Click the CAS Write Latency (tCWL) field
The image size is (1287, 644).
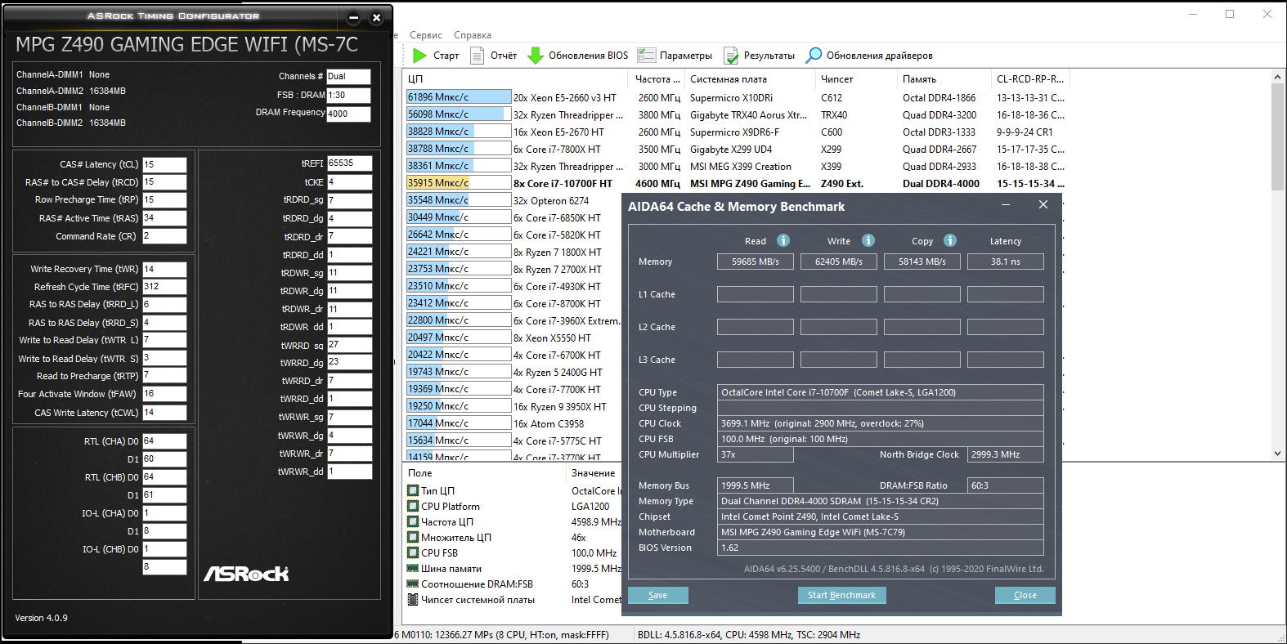tap(164, 413)
